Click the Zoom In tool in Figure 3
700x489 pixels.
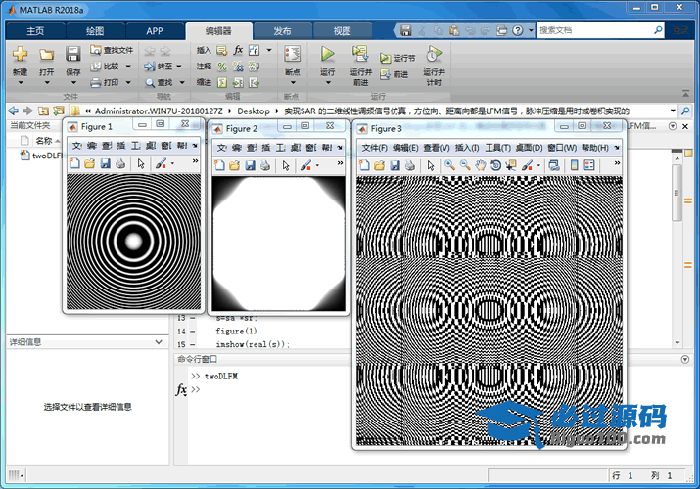tap(449, 165)
